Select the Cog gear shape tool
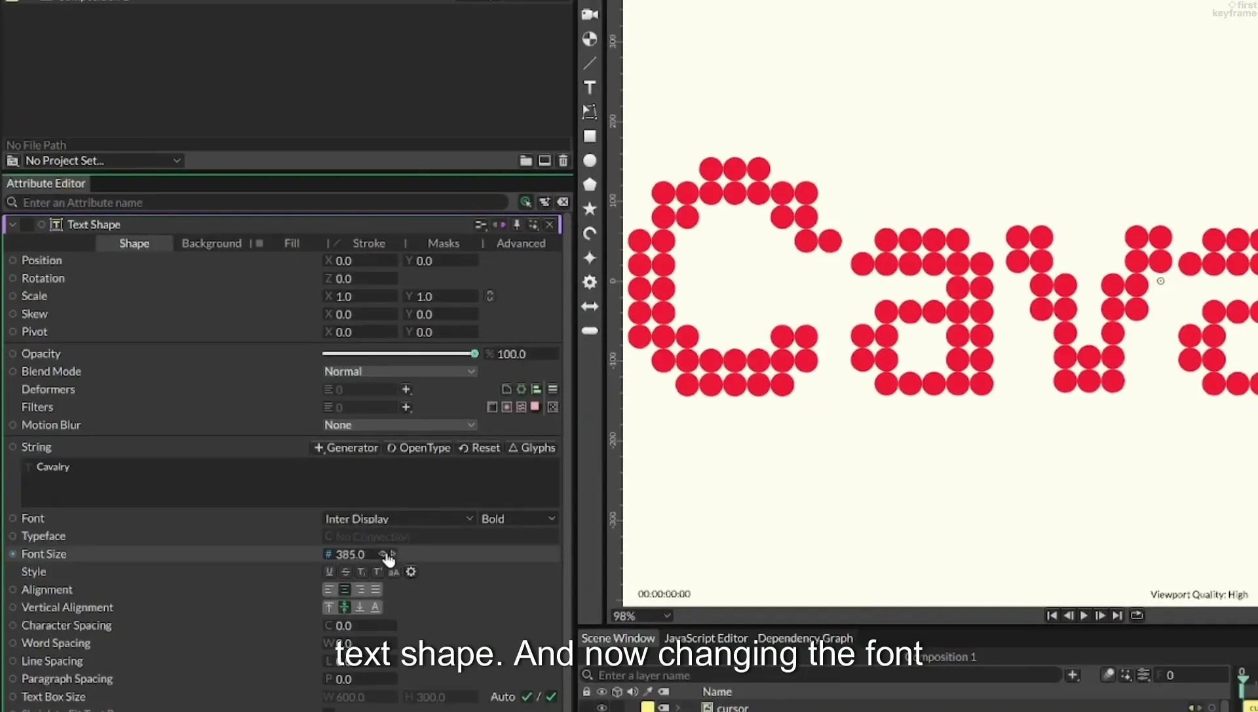 590,282
